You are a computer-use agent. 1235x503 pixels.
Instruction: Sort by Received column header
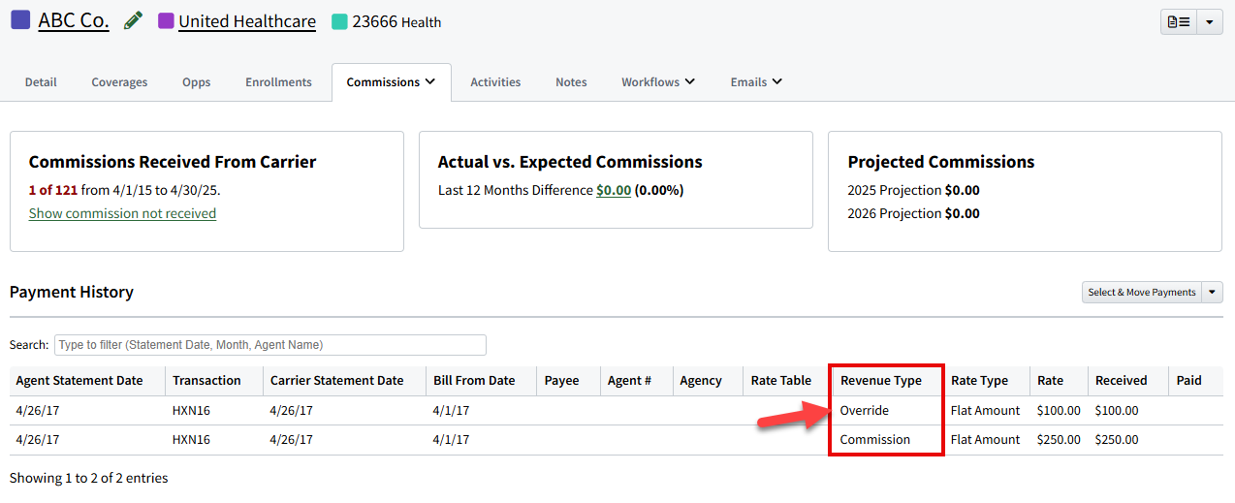coord(1128,381)
